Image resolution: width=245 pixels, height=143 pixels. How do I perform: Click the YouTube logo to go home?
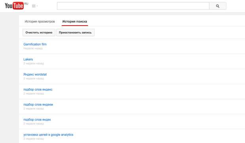14,6
